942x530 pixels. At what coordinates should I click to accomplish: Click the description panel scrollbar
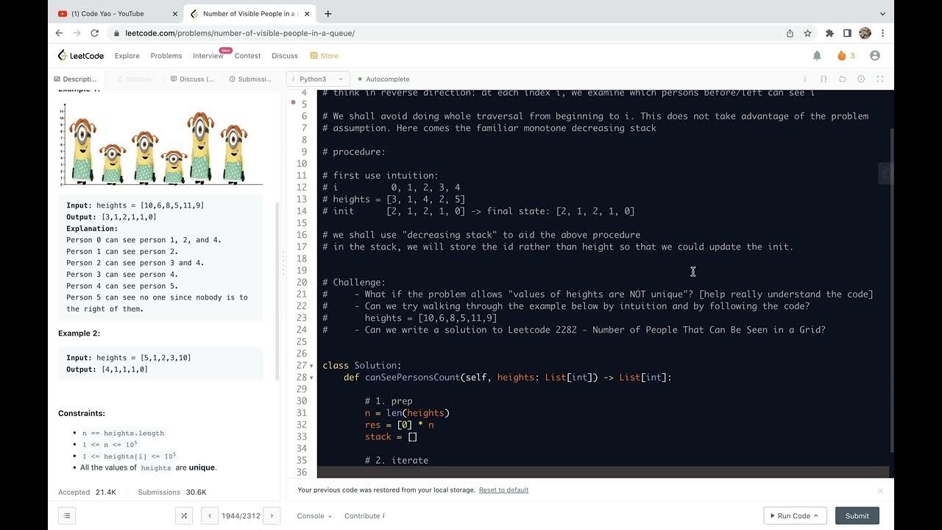277,291
